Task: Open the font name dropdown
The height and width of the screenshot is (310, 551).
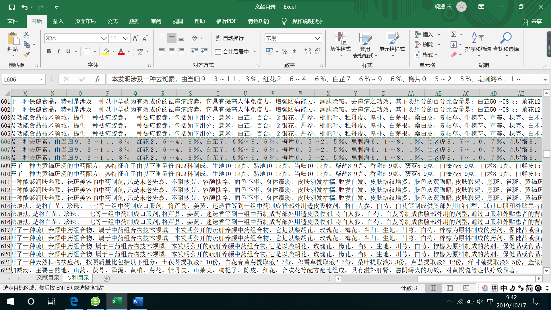Action: tap(104, 38)
